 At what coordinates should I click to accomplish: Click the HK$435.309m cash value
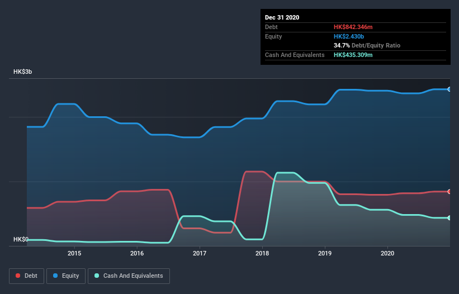pyautogui.click(x=353, y=55)
